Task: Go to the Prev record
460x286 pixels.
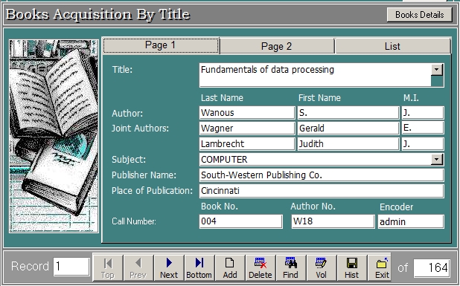Action: pyautogui.click(x=138, y=268)
